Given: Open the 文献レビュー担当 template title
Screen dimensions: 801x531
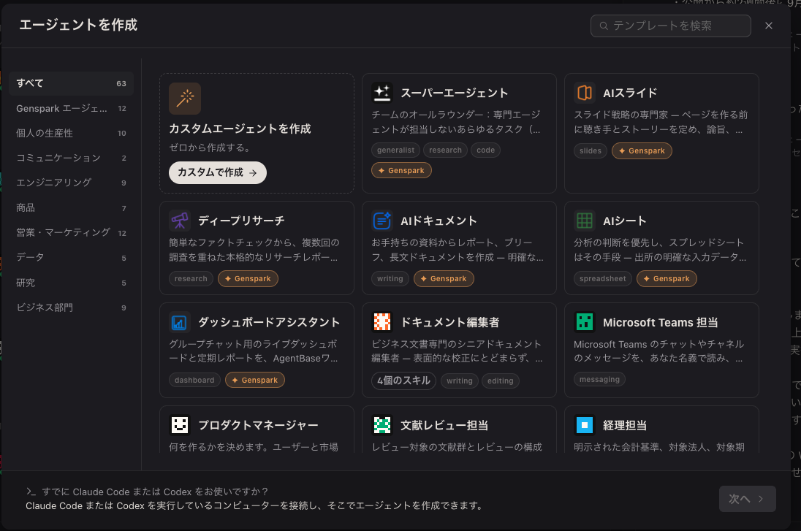Looking at the screenshot, I should 444,425.
